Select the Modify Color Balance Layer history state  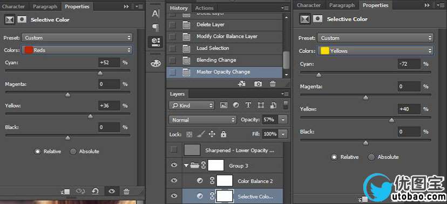pyautogui.click(x=225, y=37)
